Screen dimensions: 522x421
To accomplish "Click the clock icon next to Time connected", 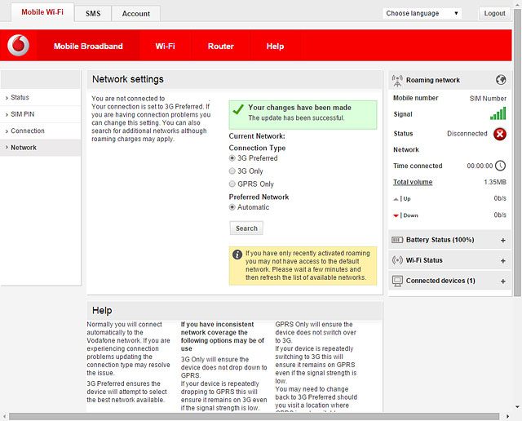I will pyautogui.click(x=500, y=166).
